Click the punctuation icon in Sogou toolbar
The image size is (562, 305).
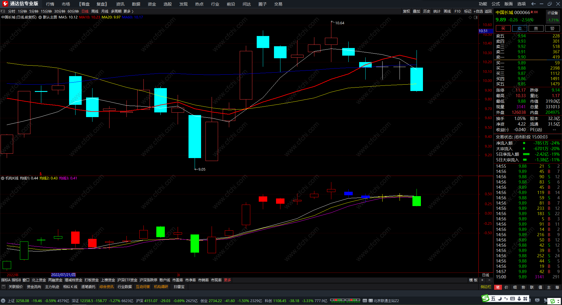point(506,299)
